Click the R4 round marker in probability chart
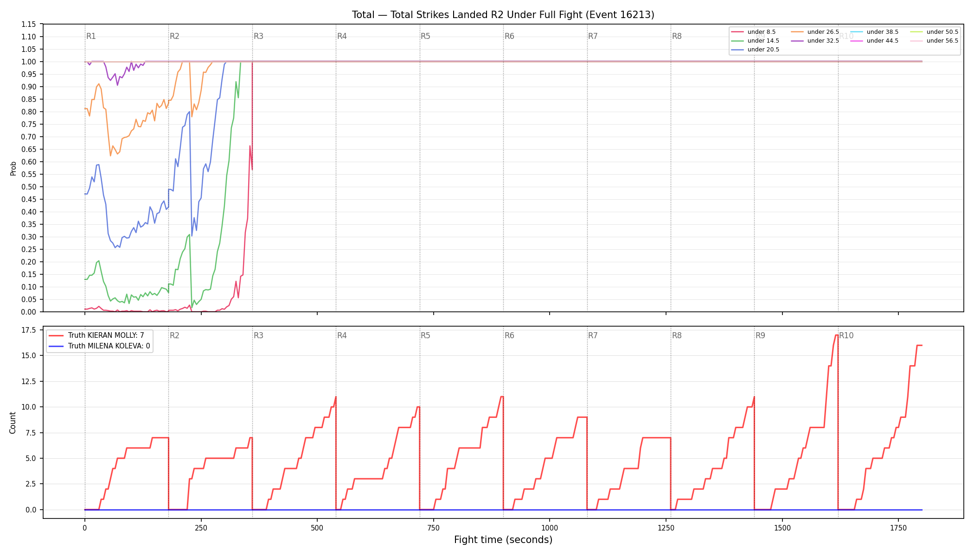Screen dimensions: 974x556 coord(342,36)
